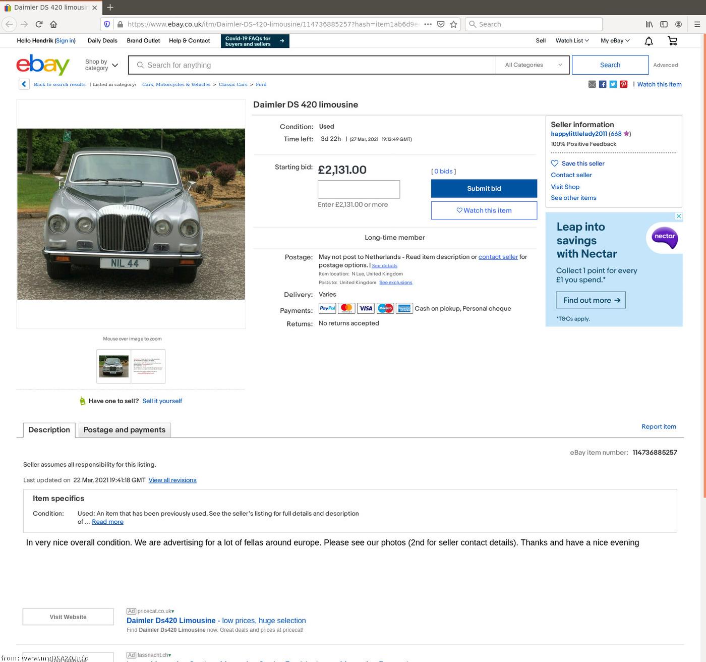Open the Watch List dropdown
Screen dimensions: 706x662
(572, 41)
